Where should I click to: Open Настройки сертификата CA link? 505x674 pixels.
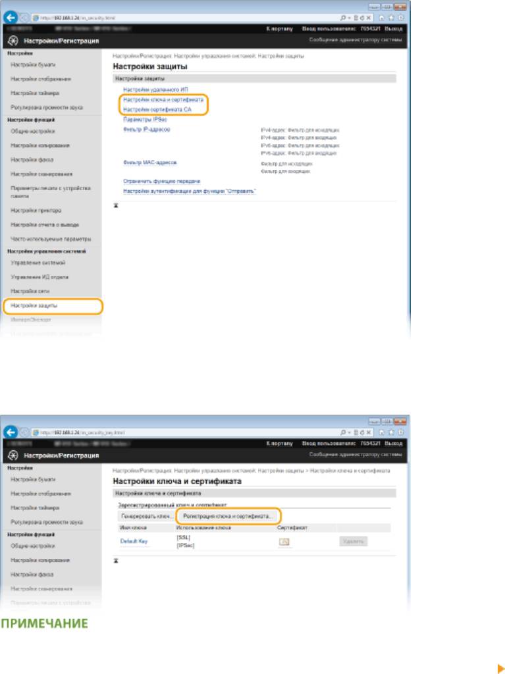pos(157,109)
